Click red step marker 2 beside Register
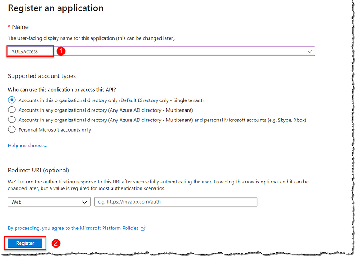This screenshot has width=357, height=258. point(56,243)
